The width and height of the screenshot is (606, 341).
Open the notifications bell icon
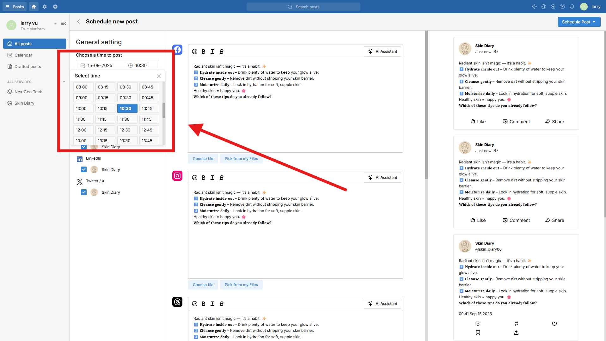pos(572,7)
